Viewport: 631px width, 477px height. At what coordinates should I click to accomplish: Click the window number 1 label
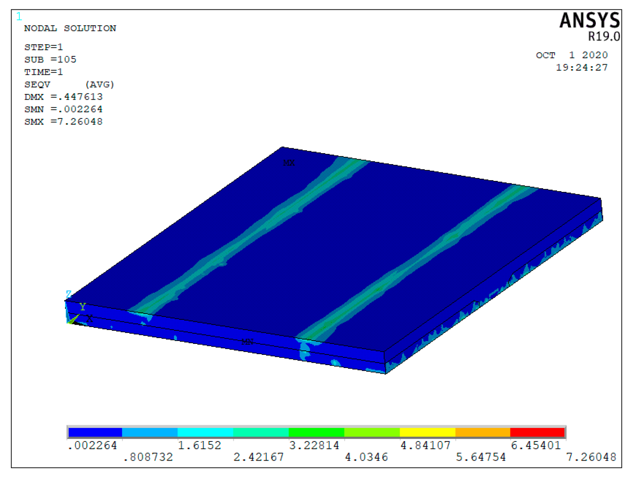(19, 17)
